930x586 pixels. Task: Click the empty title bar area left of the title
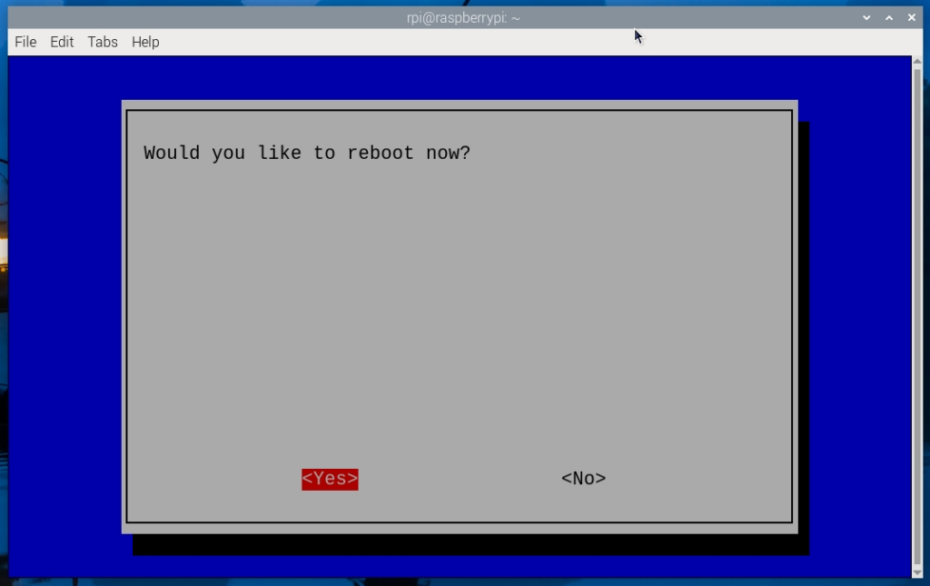[x=182, y=17]
